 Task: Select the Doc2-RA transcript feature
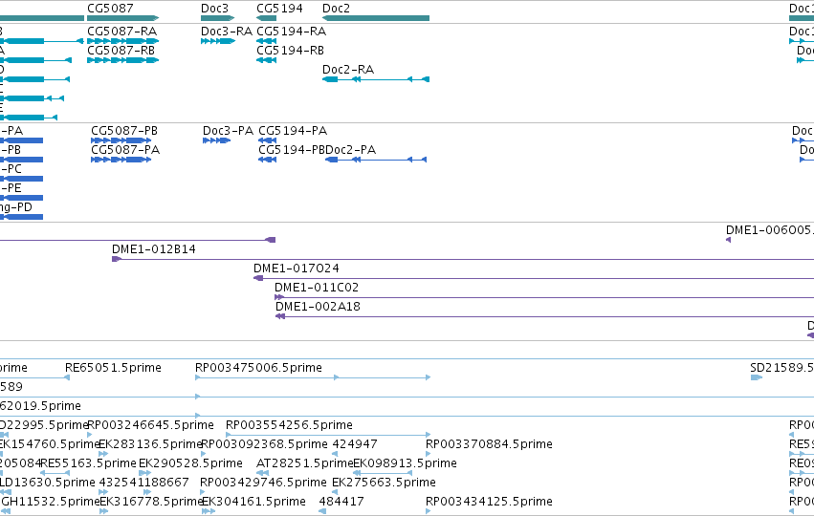(x=376, y=79)
